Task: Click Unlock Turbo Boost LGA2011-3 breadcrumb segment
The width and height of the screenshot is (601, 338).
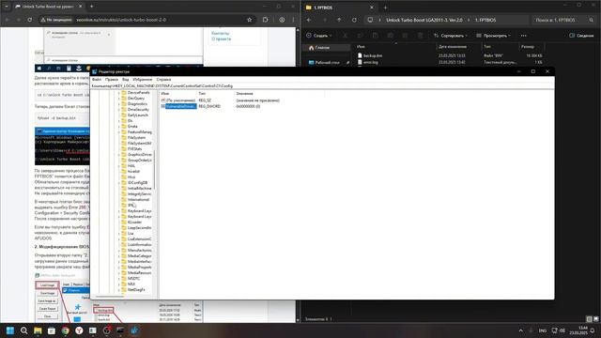Action: point(424,20)
